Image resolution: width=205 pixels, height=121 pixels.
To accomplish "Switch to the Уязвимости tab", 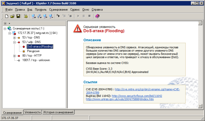I will coord(33,112).
